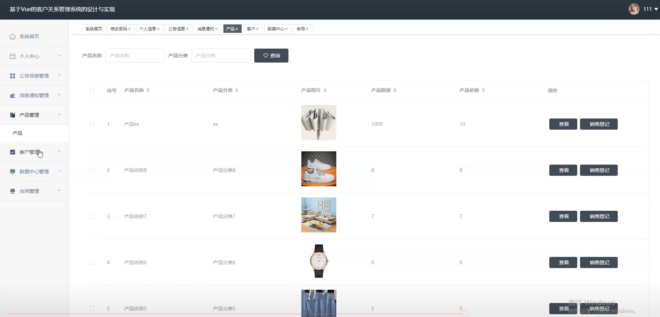Image resolution: width=660 pixels, height=317 pixels.
Task: Open the wristwatch product photo
Action: coord(319,261)
